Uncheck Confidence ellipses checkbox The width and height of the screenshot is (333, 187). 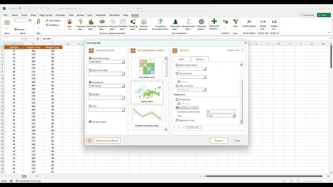[177, 108]
